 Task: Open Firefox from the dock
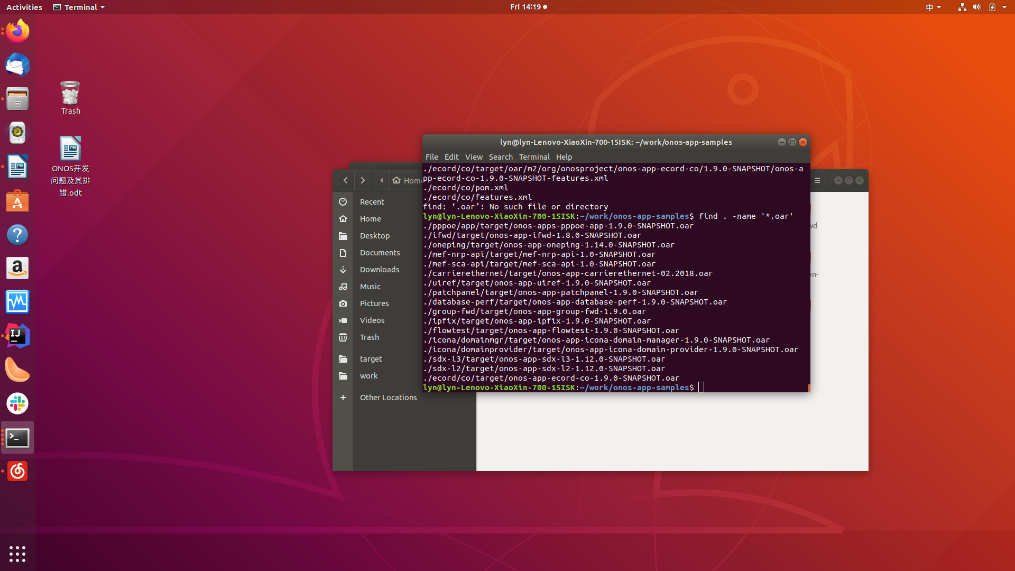(x=17, y=31)
